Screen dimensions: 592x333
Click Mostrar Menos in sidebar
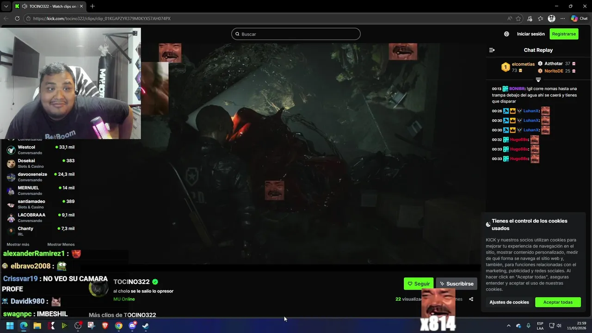click(x=61, y=244)
